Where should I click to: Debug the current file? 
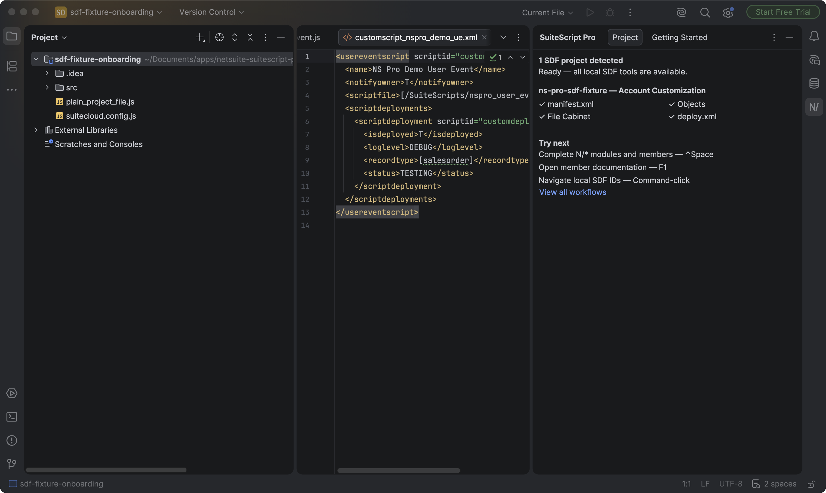[x=610, y=13]
